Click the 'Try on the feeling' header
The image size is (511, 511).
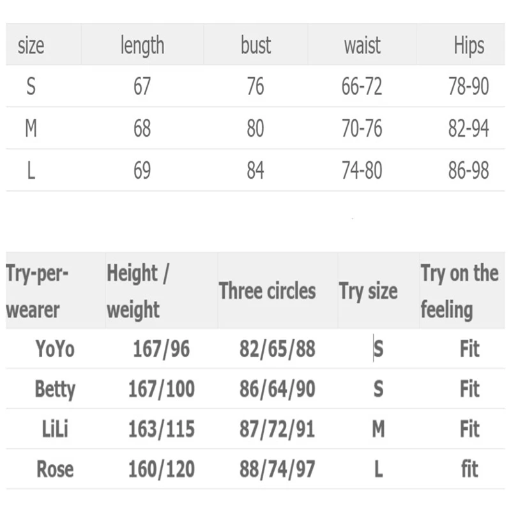pyautogui.click(x=459, y=292)
